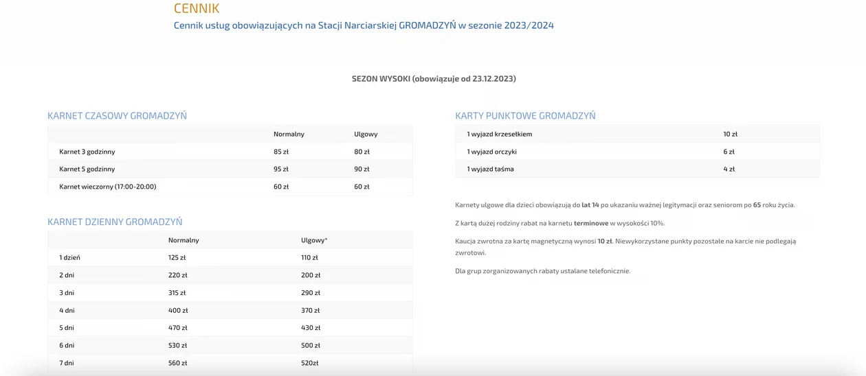
Task: Click the 95 zł price cell
Action: pos(281,169)
